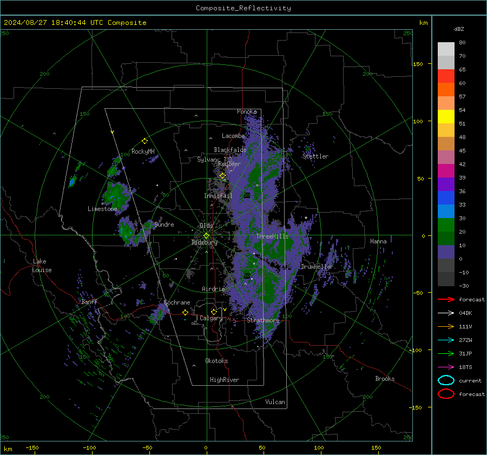Screen dimensions: 487x455
Task: Click the ThreeHills label
Action: [272, 236]
